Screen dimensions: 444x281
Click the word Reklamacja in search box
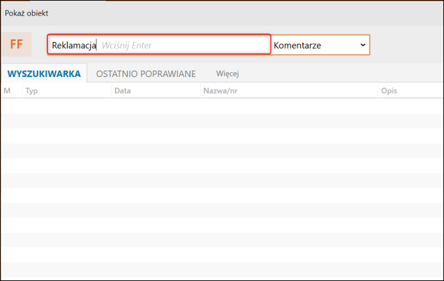[74, 45]
